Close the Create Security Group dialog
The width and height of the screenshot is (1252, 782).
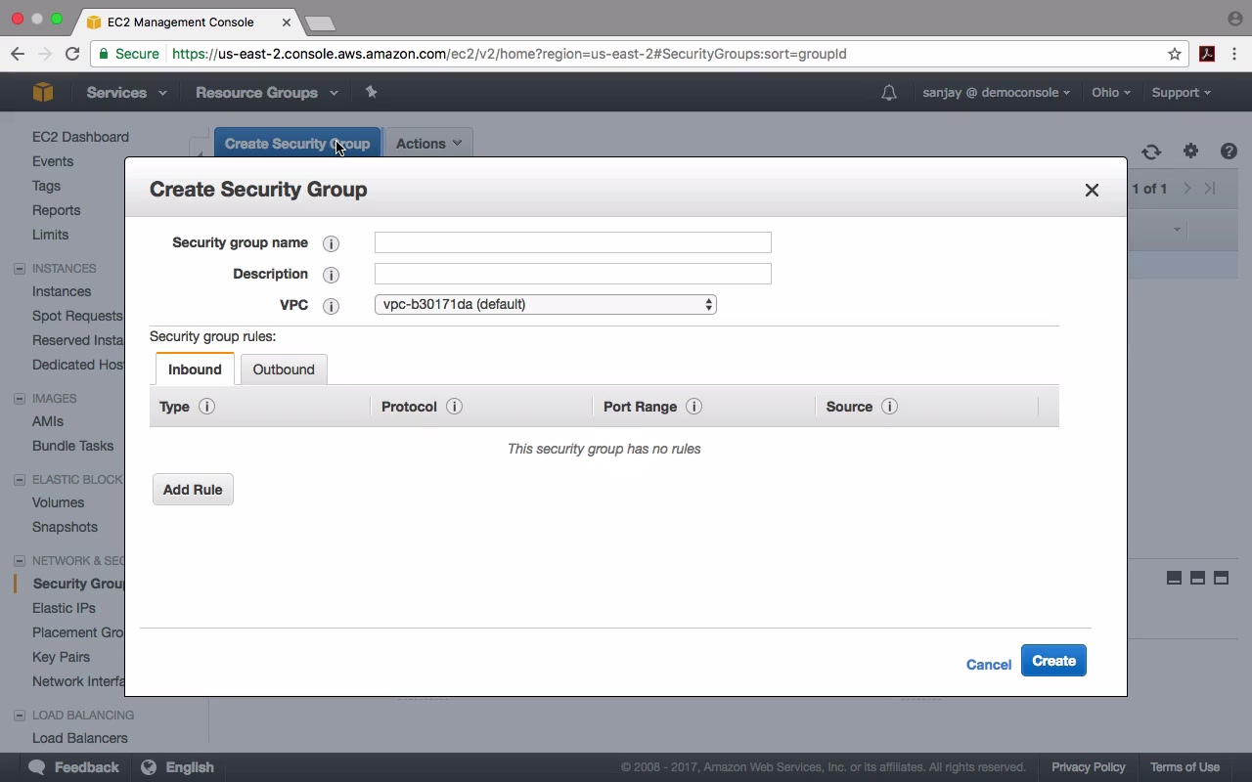tap(1092, 190)
